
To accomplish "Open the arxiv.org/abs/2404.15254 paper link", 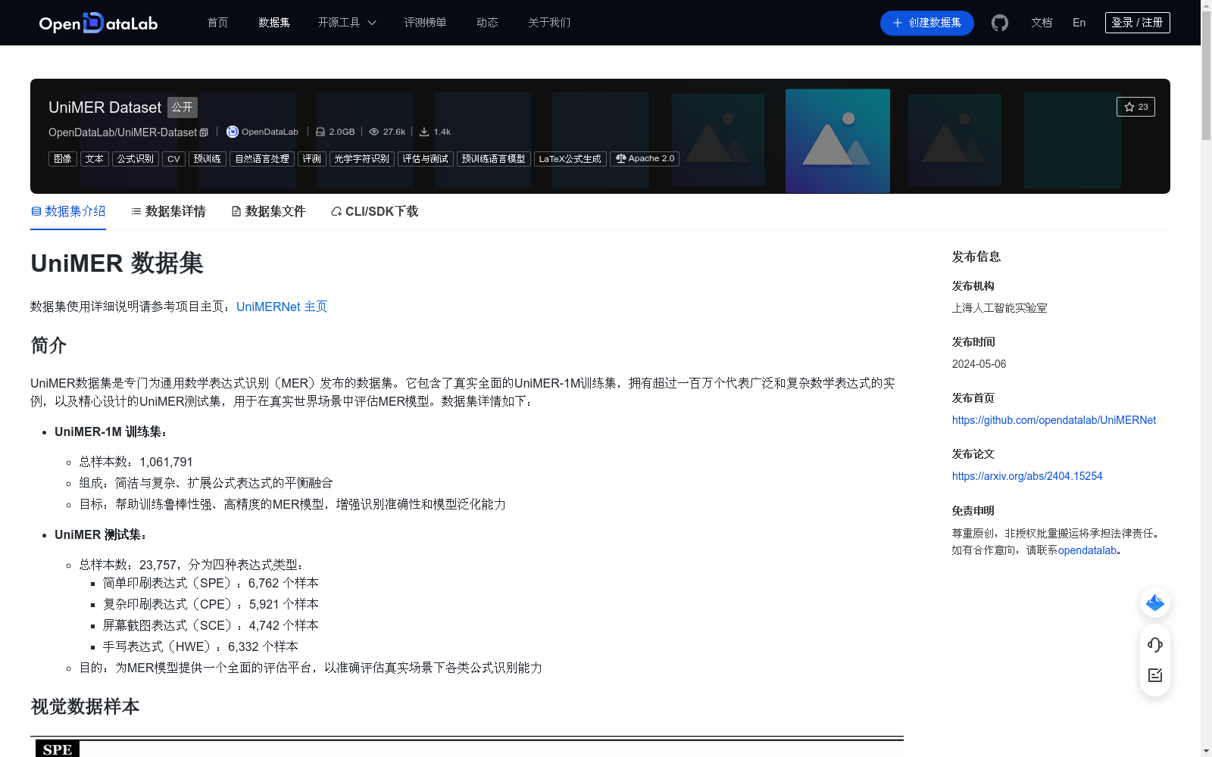I will coord(1027,476).
